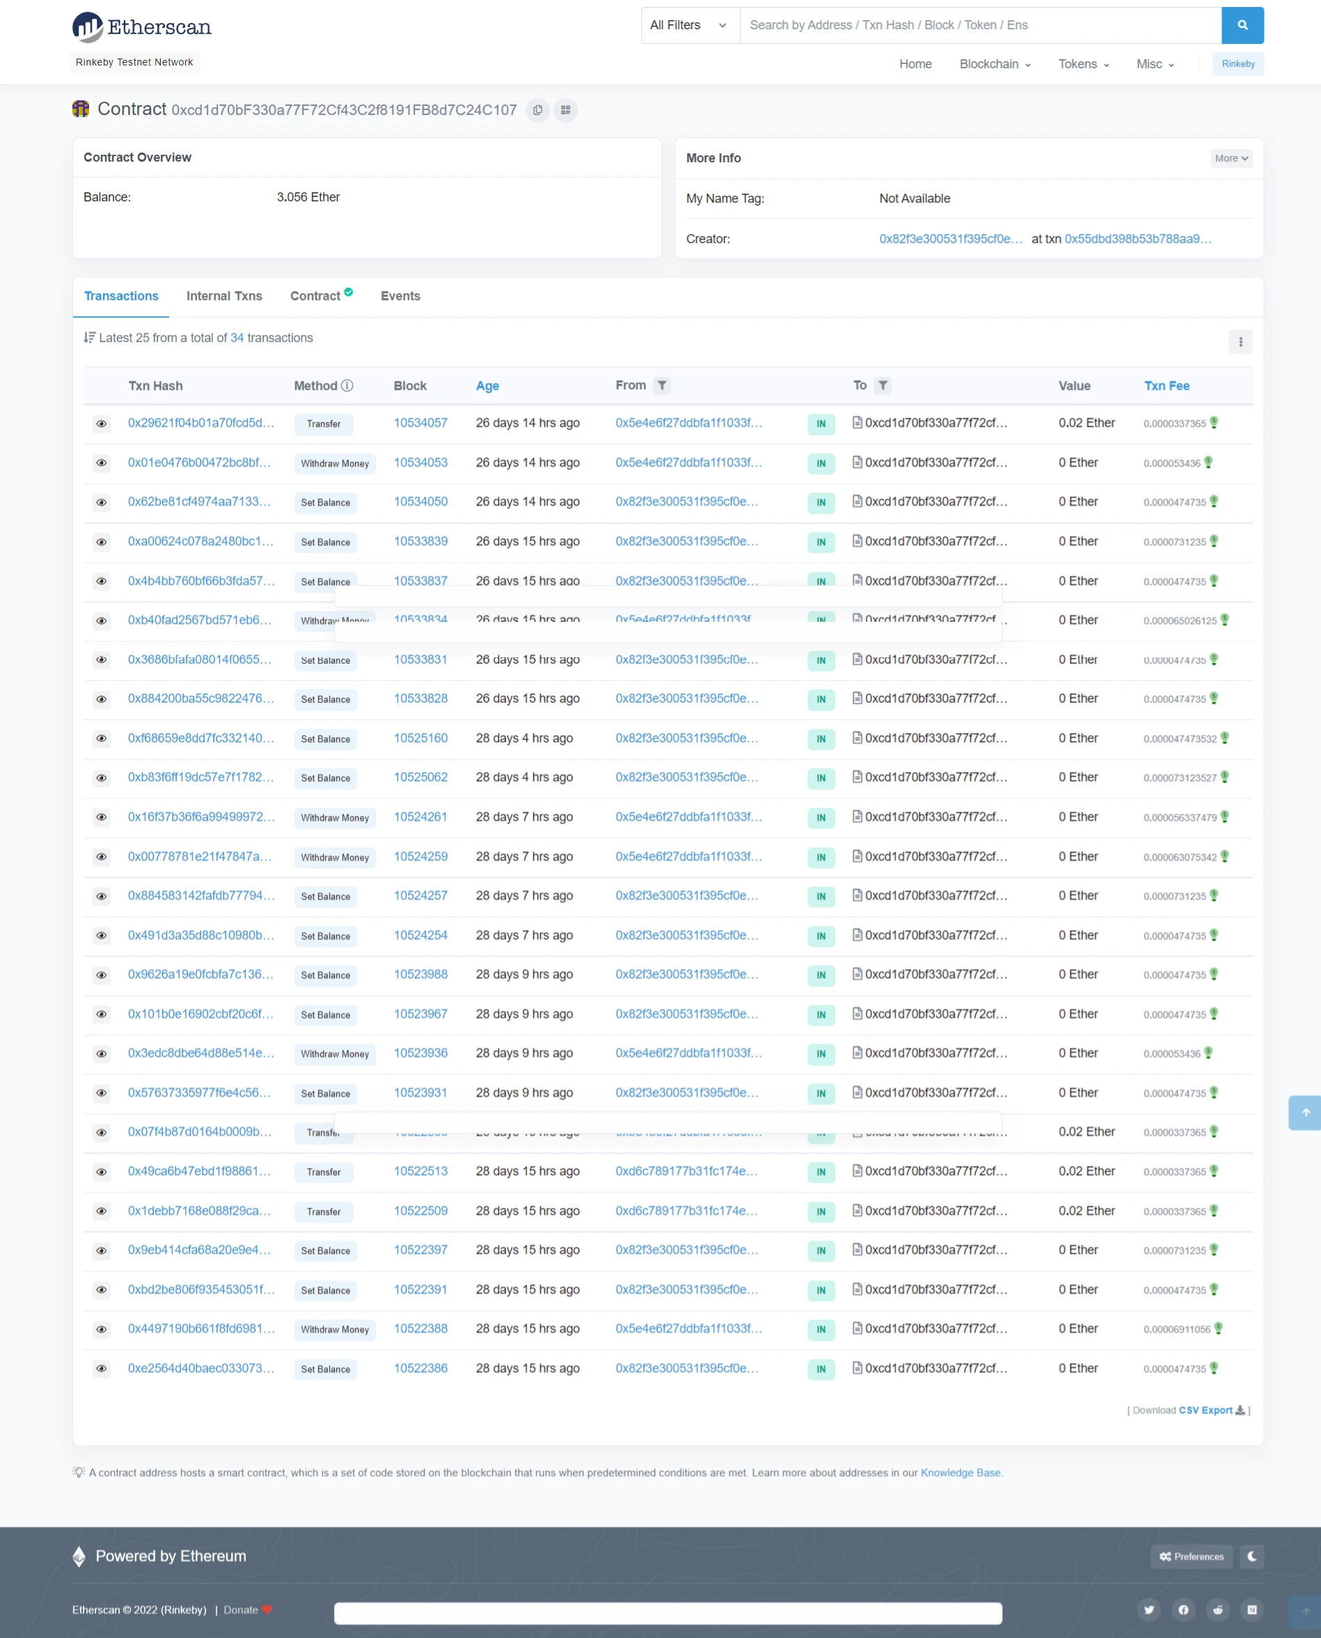Expand the Tokens menu
The height and width of the screenshot is (1638, 1321).
(1084, 64)
